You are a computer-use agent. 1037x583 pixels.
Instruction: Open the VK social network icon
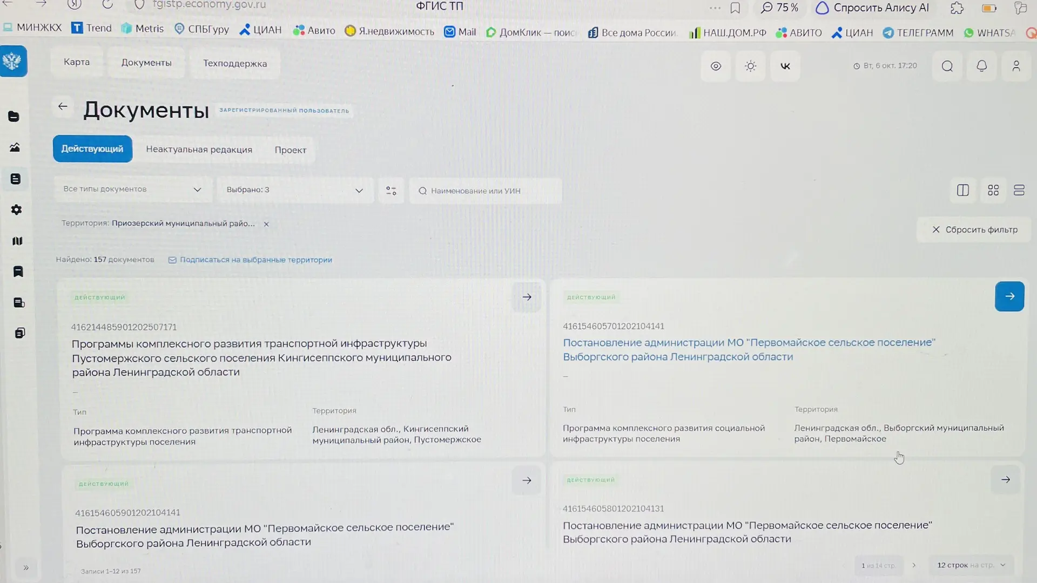click(x=785, y=66)
